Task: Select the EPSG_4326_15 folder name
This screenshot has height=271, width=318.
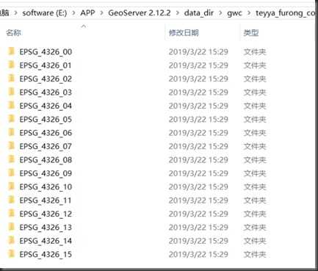Action: click(x=46, y=254)
